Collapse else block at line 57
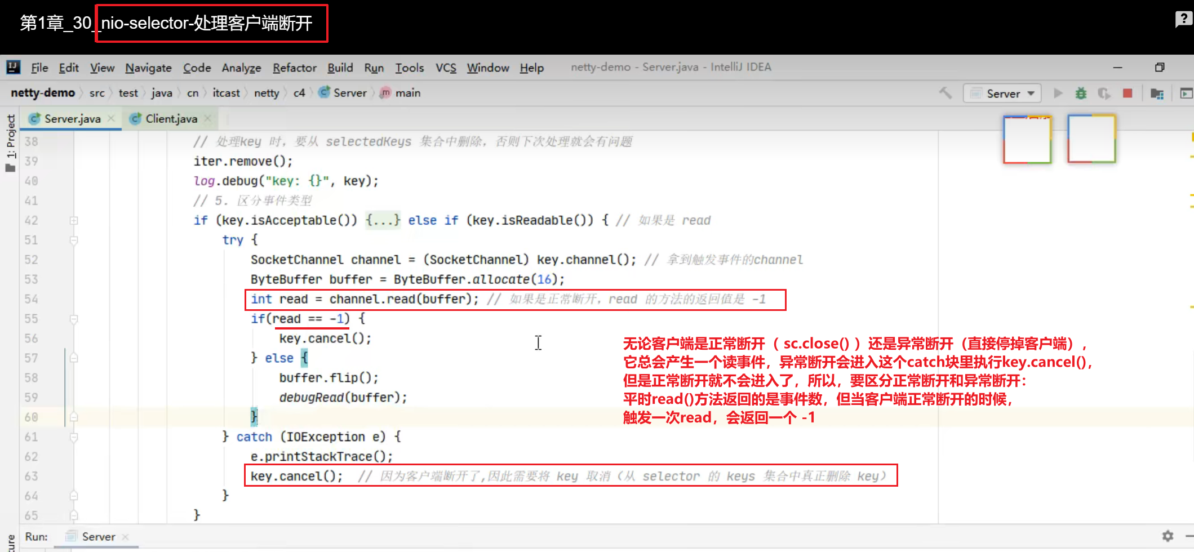The width and height of the screenshot is (1194, 552). (x=74, y=358)
